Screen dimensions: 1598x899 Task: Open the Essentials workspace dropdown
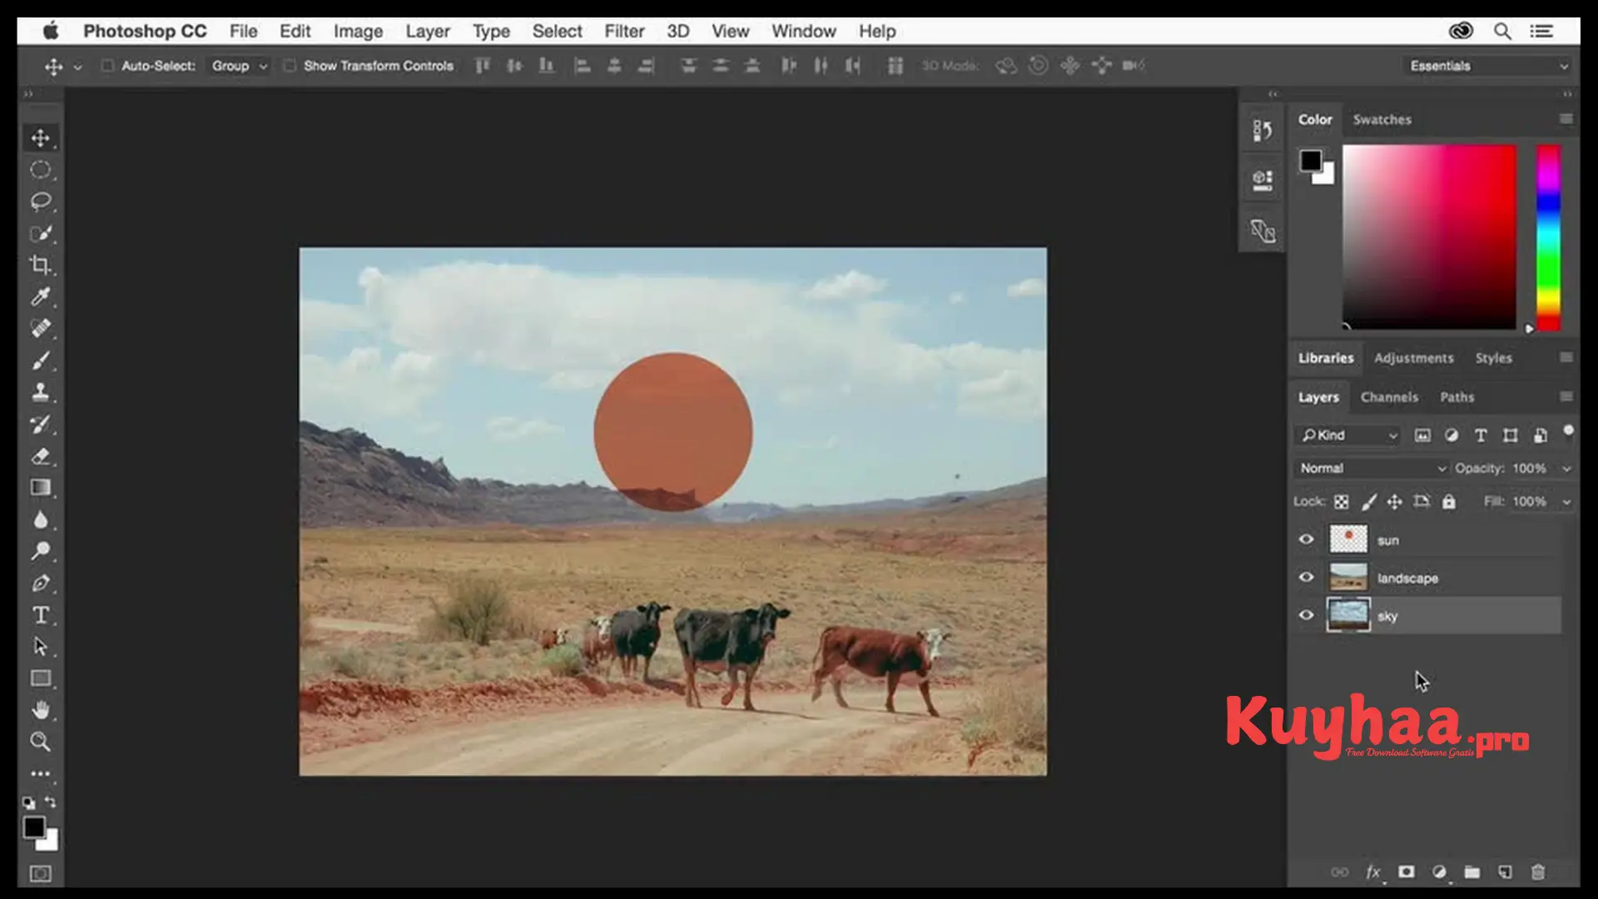click(1486, 66)
